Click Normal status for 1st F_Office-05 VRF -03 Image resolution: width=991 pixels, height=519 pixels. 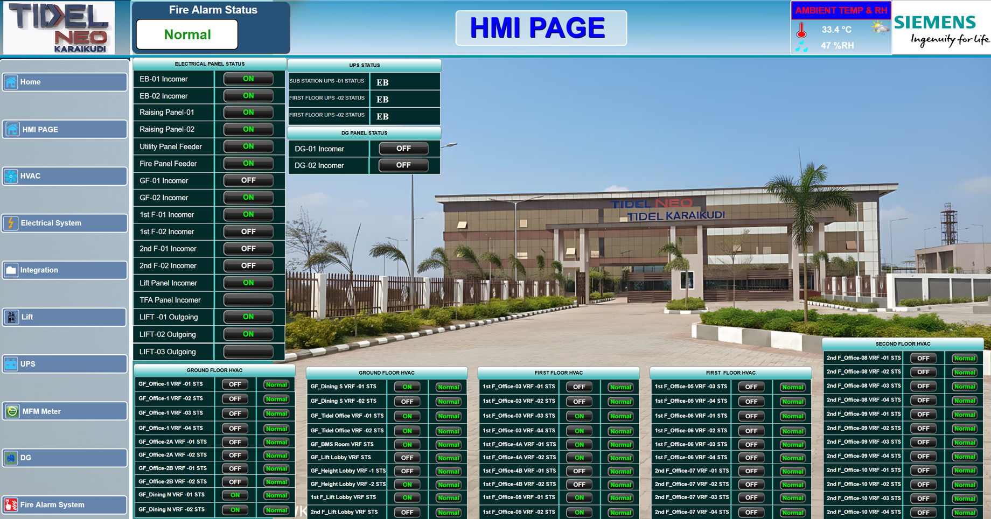tap(793, 387)
